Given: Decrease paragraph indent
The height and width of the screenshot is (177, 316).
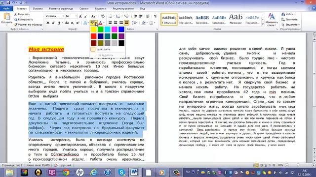Looking at the screenshot, I should tap(135, 16).
